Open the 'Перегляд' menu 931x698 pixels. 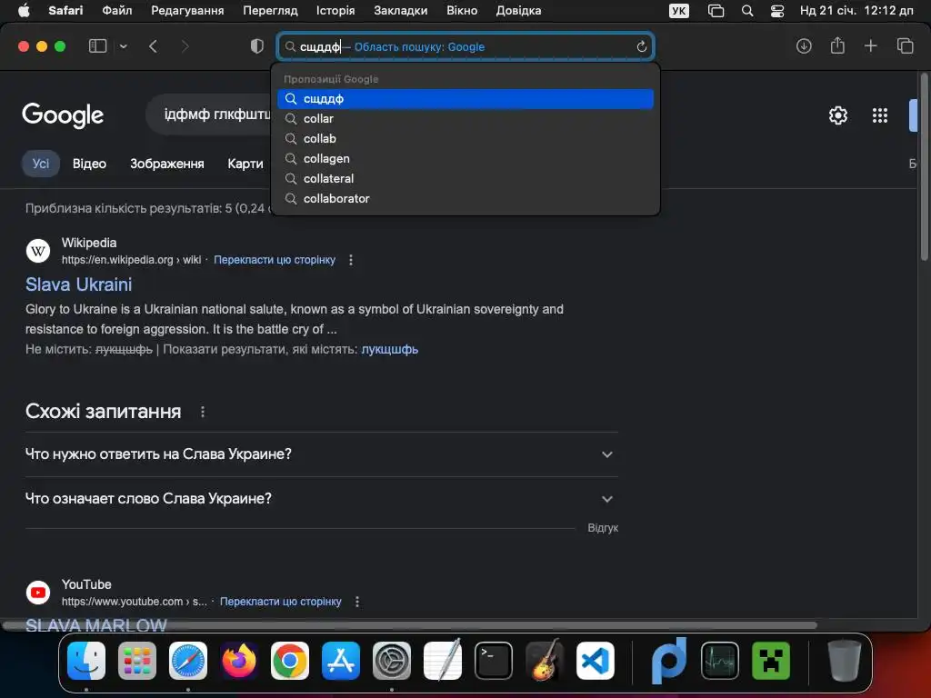click(270, 11)
